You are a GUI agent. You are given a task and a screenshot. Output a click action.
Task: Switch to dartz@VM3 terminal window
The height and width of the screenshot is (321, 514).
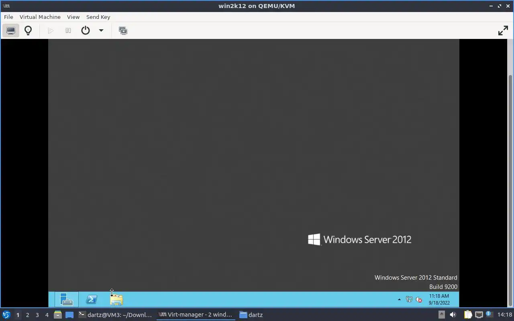point(115,315)
